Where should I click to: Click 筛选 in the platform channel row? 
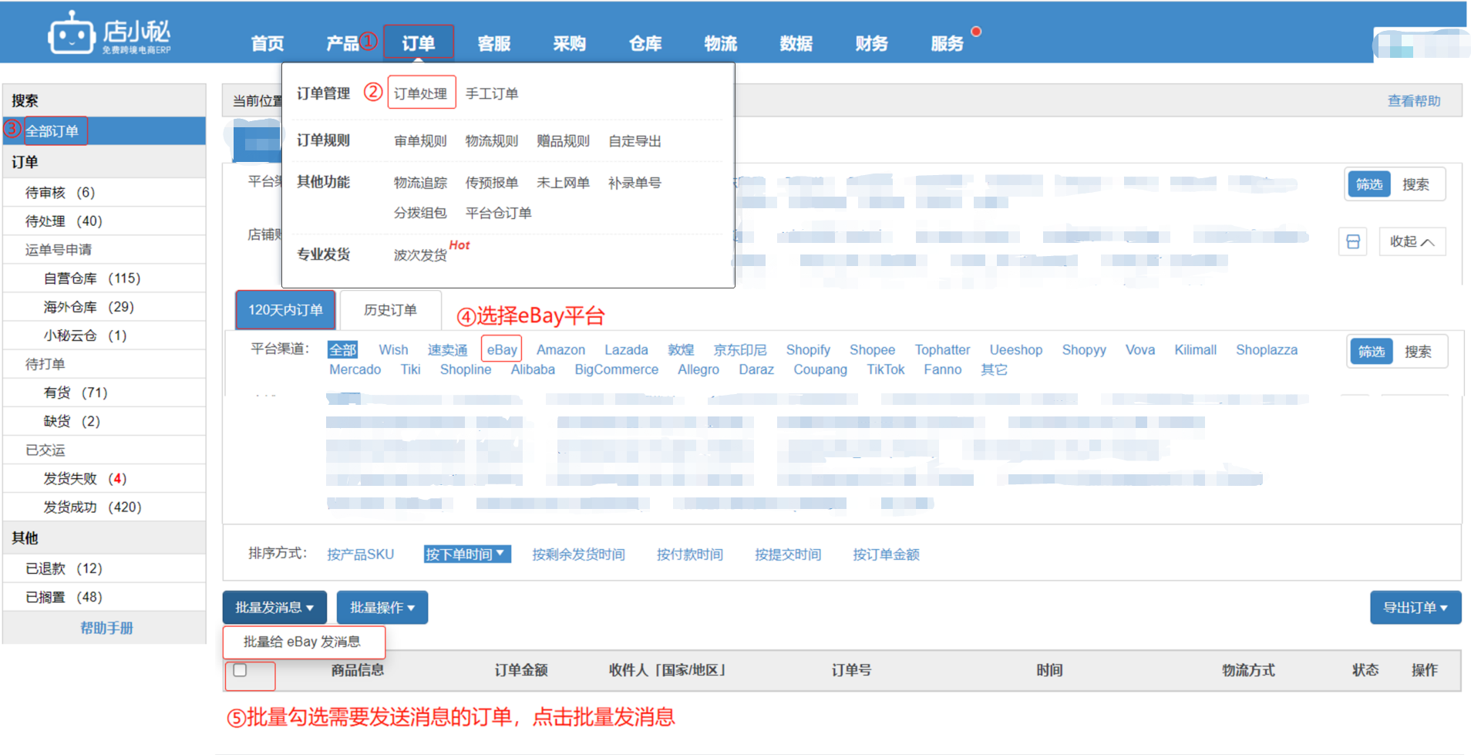[x=1372, y=351]
